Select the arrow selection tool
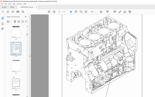This screenshot has width=155, height=97. [x=71, y=12]
